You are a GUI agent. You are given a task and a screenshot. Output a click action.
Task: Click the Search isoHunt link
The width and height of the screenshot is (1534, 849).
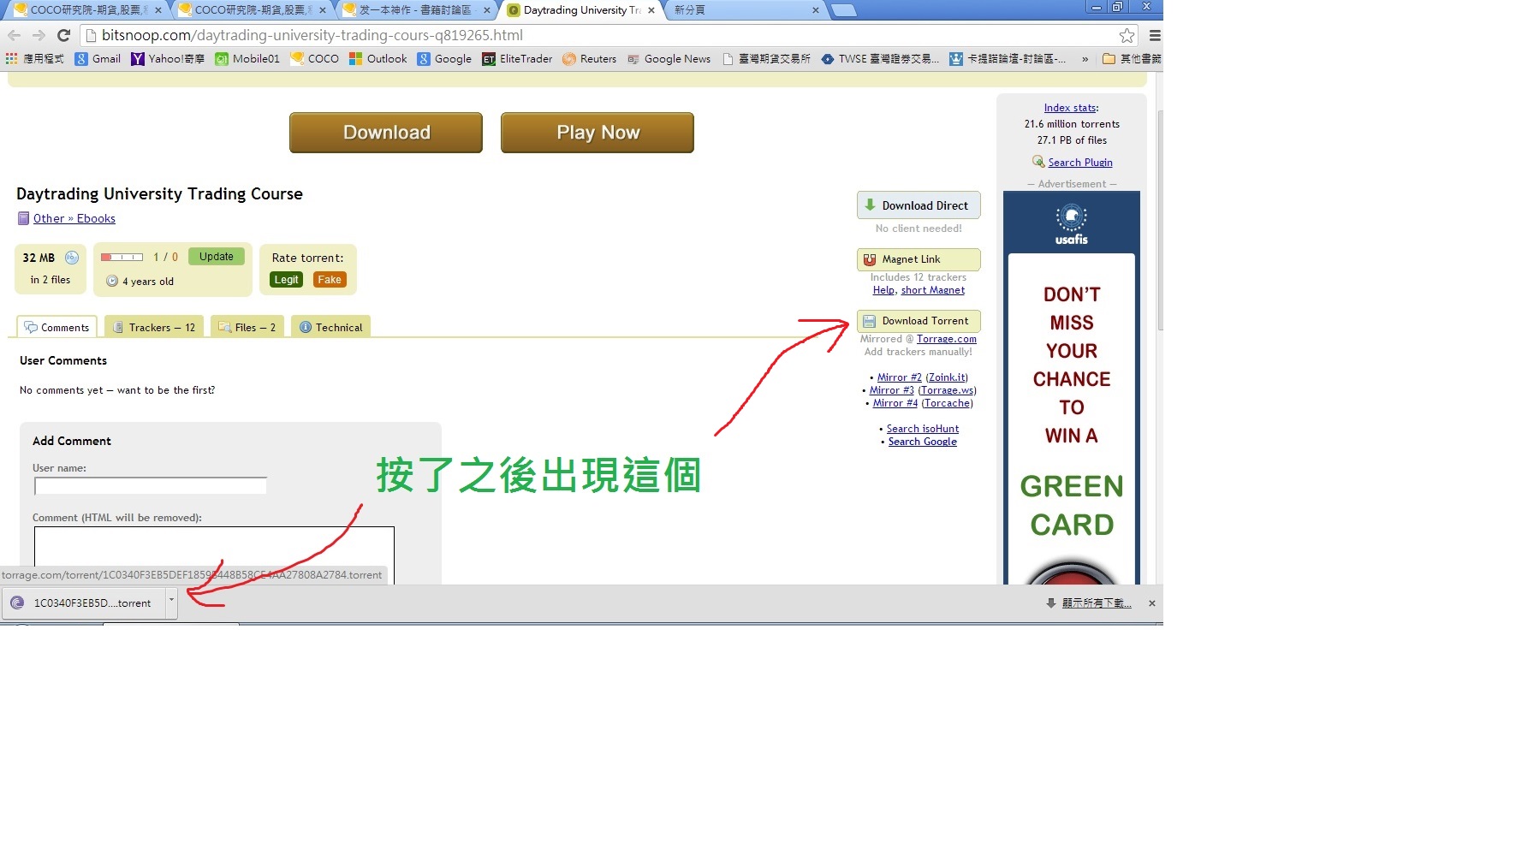923,429
